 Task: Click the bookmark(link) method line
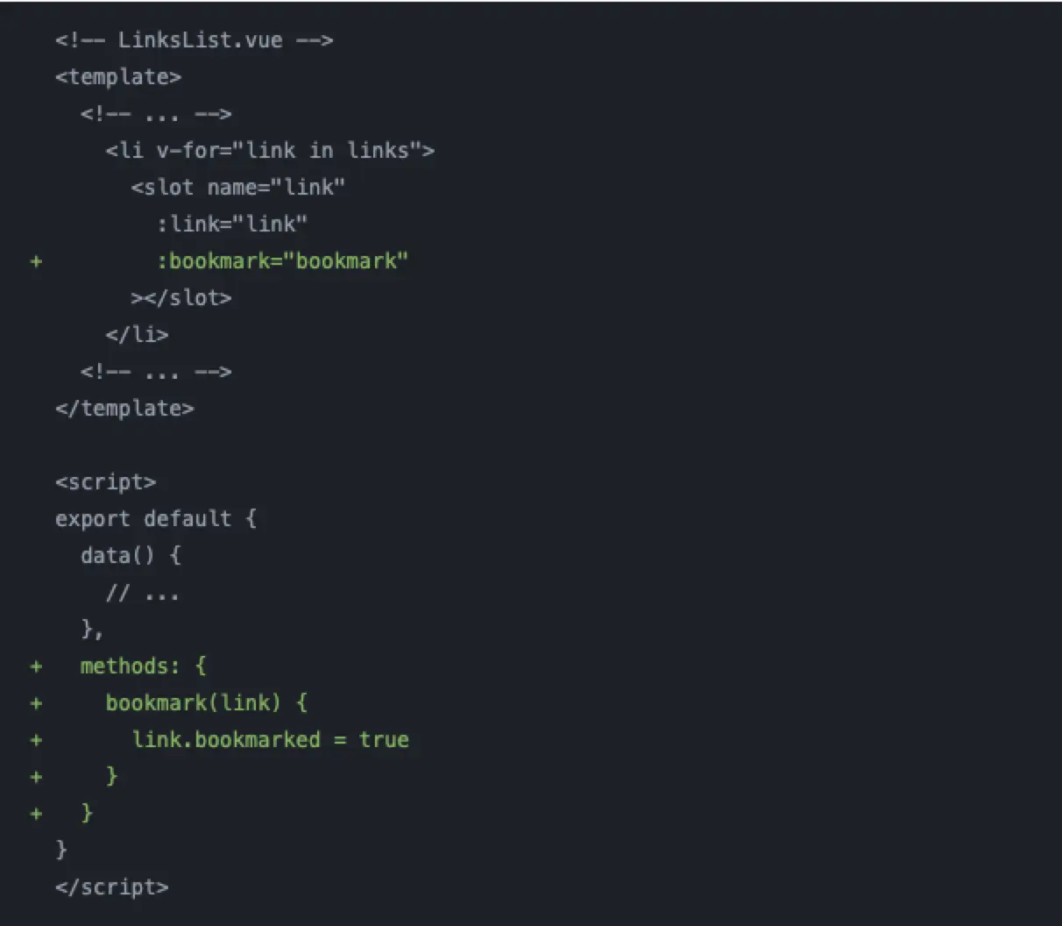click(x=207, y=703)
